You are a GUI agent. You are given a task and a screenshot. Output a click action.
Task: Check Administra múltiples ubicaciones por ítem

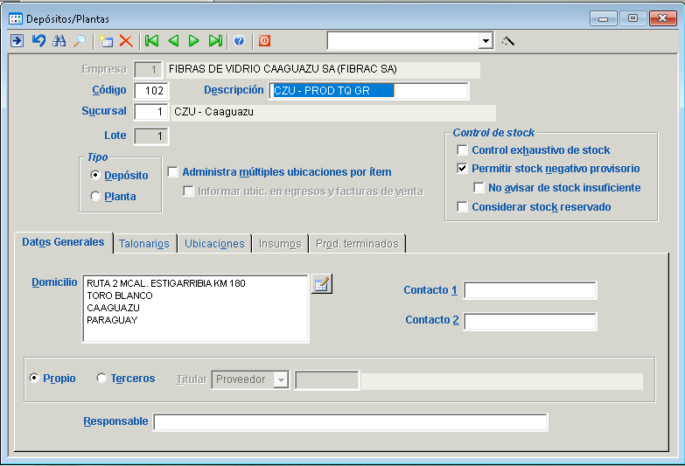tap(172, 172)
